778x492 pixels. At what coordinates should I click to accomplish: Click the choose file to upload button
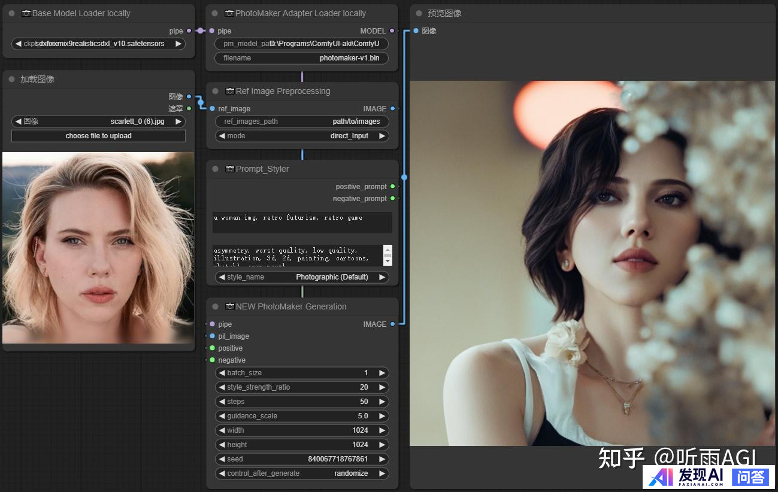point(98,136)
